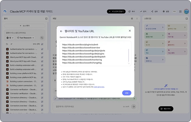
Task: Click the magnifier search button in source search box
Action: 42,38
